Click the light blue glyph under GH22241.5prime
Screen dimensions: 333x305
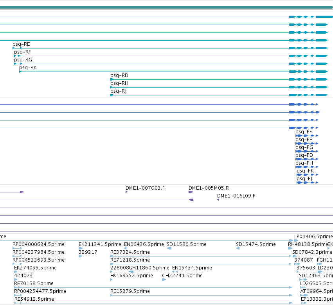click(x=164, y=280)
